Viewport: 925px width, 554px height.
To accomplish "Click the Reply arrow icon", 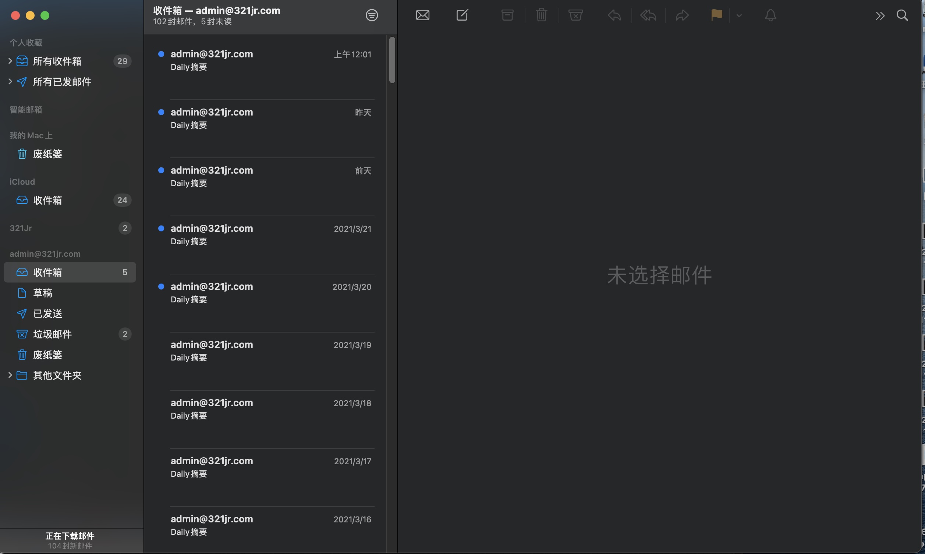I will pos(614,15).
